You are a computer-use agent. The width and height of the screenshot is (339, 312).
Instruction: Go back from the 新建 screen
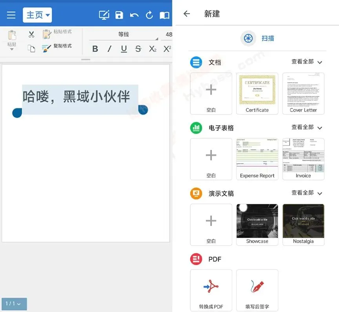click(x=187, y=14)
